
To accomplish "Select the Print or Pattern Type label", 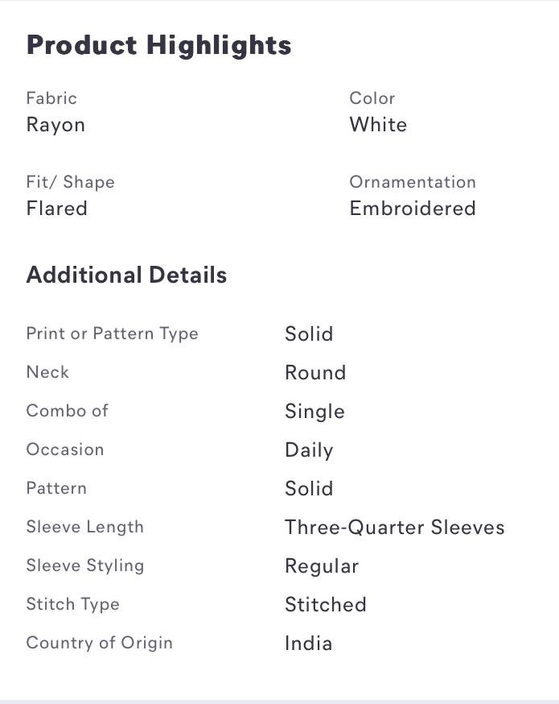I will click(x=112, y=333).
